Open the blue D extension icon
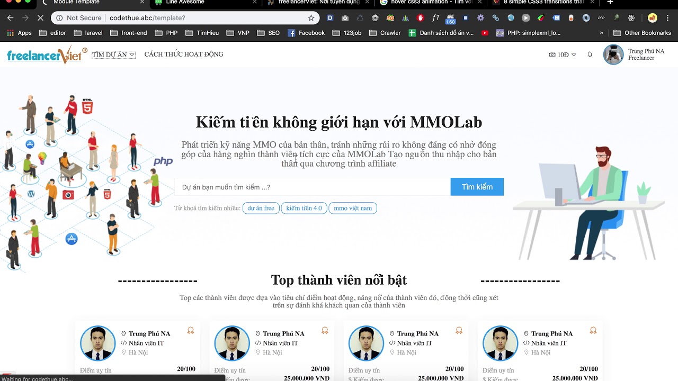The image size is (678, 381). point(330,18)
